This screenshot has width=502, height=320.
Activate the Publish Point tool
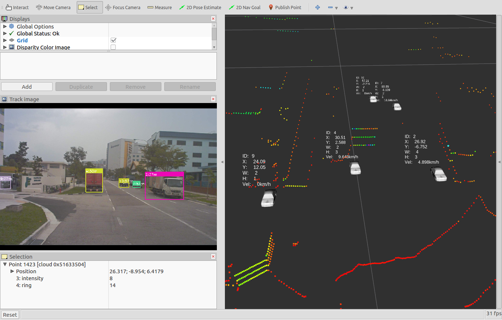[285, 7]
